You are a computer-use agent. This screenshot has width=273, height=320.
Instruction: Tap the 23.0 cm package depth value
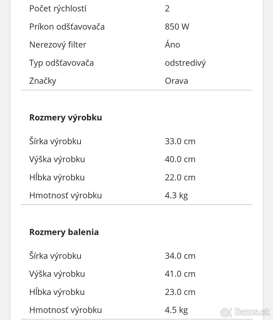pyautogui.click(x=180, y=292)
